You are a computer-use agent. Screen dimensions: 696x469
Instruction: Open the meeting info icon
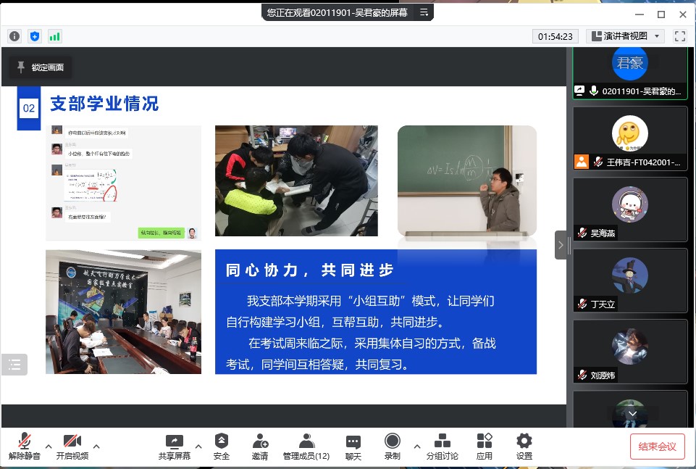[14, 36]
